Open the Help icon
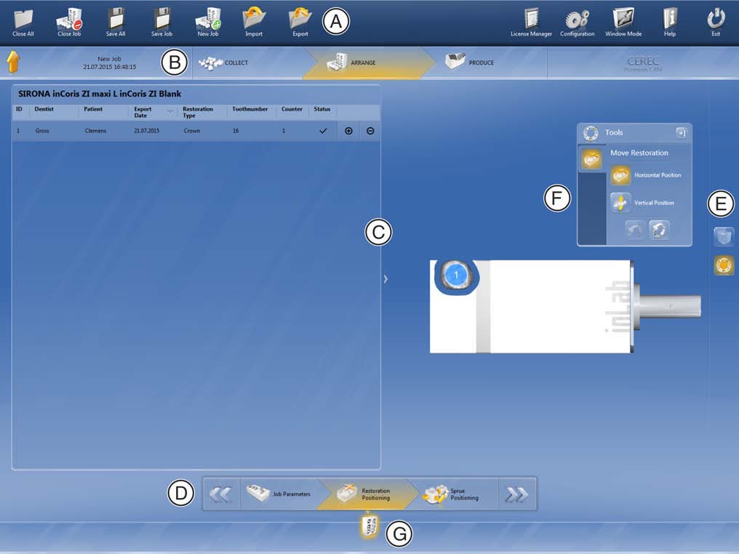The height and width of the screenshot is (554, 739). tap(670, 22)
